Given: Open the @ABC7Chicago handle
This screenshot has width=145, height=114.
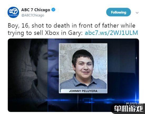Looking at the screenshot, I should pos(33,15).
